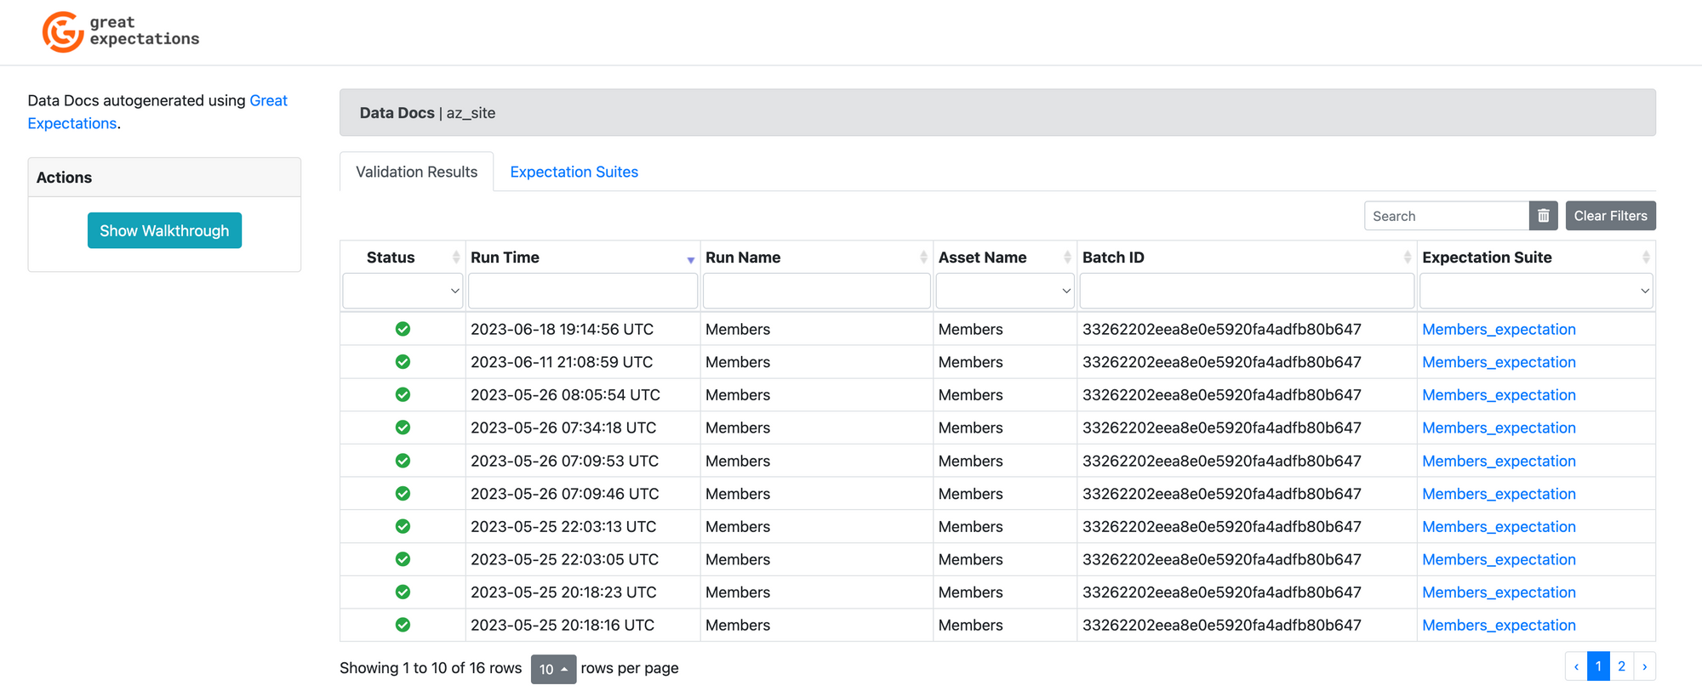The height and width of the screenshot is (691, 1702).
Task: Sort the table by Status column
Action: click(x=403, y=258)
